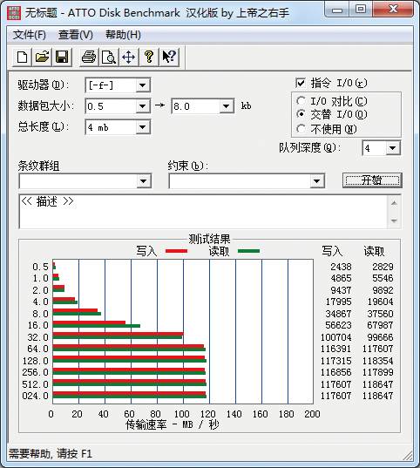Open the minimum packet size 0.5 dropdown
420x468 pixels.
(143, 106)
